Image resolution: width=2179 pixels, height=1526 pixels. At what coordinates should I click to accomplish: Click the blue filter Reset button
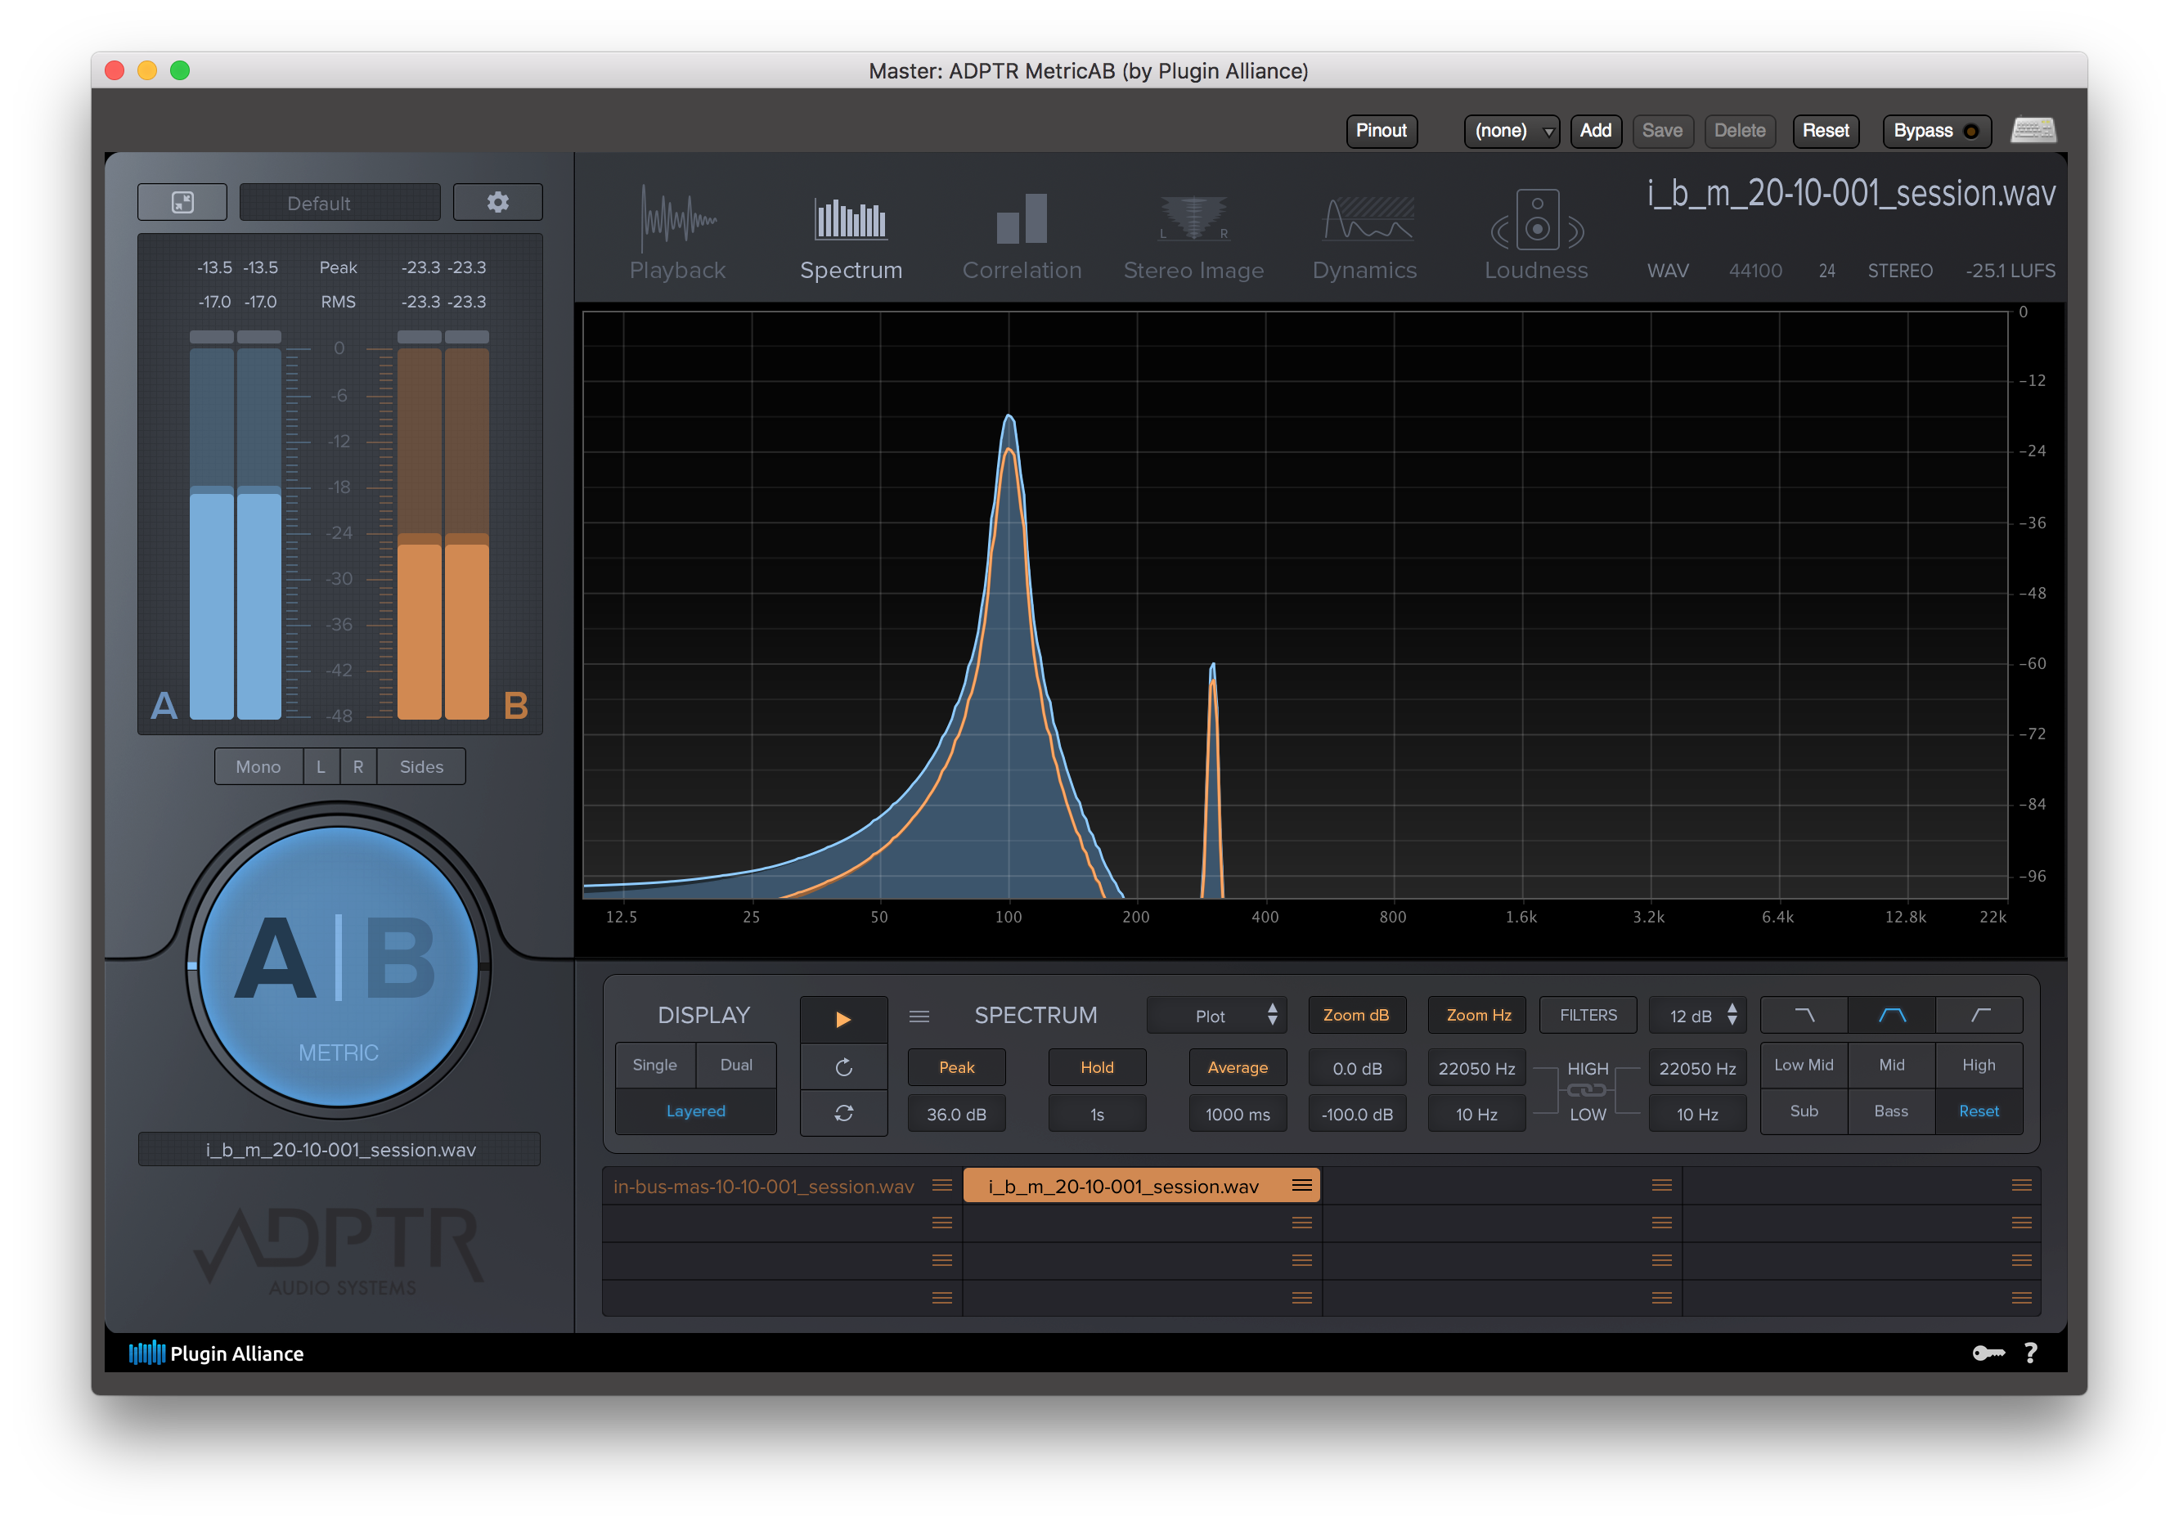[x=1979, y=1111]
